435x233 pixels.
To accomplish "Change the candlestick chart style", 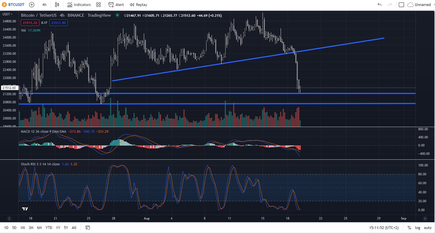I will [x=57, y=5].
